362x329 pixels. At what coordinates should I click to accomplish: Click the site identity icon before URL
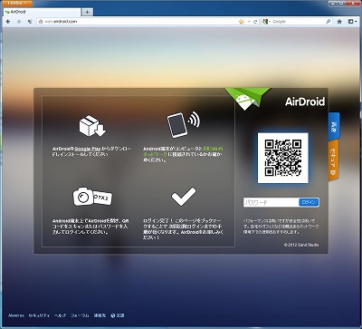(41, 22)
